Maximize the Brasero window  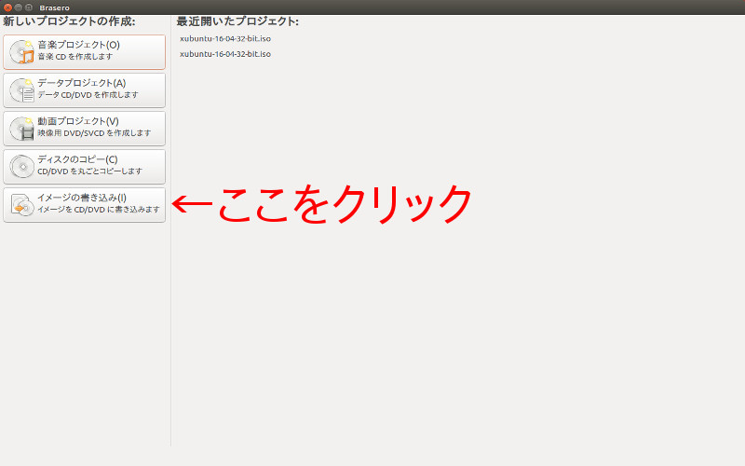(29, 7)
